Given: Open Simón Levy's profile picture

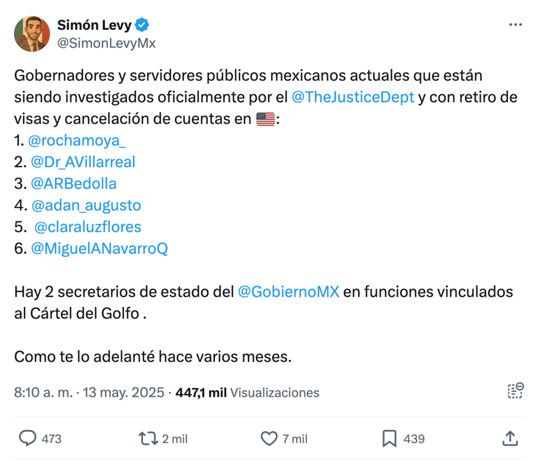Looking at the screenshot, I should (x=32, y=34).
